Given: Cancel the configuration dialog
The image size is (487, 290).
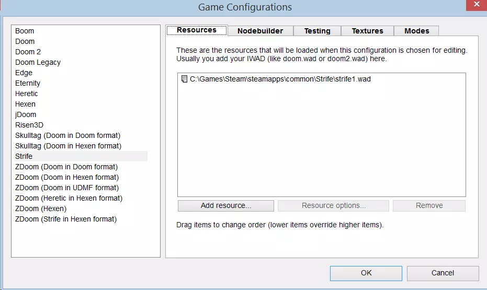Looking at the screenshot, I should click(443, 273).
